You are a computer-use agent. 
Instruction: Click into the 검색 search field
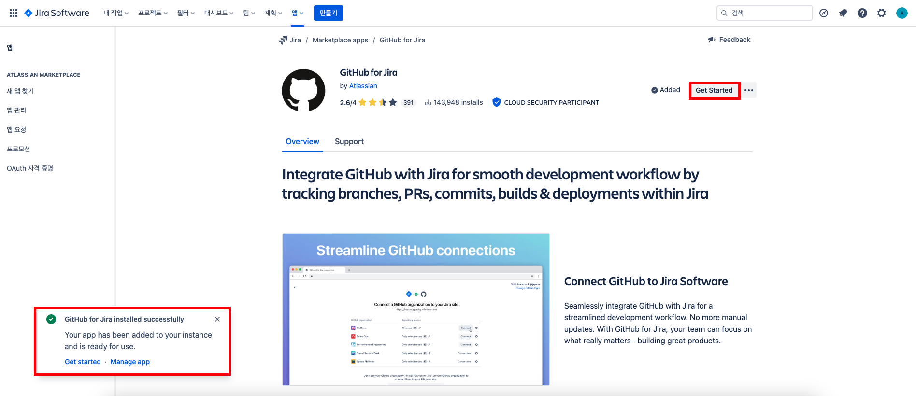click(764, 13)
